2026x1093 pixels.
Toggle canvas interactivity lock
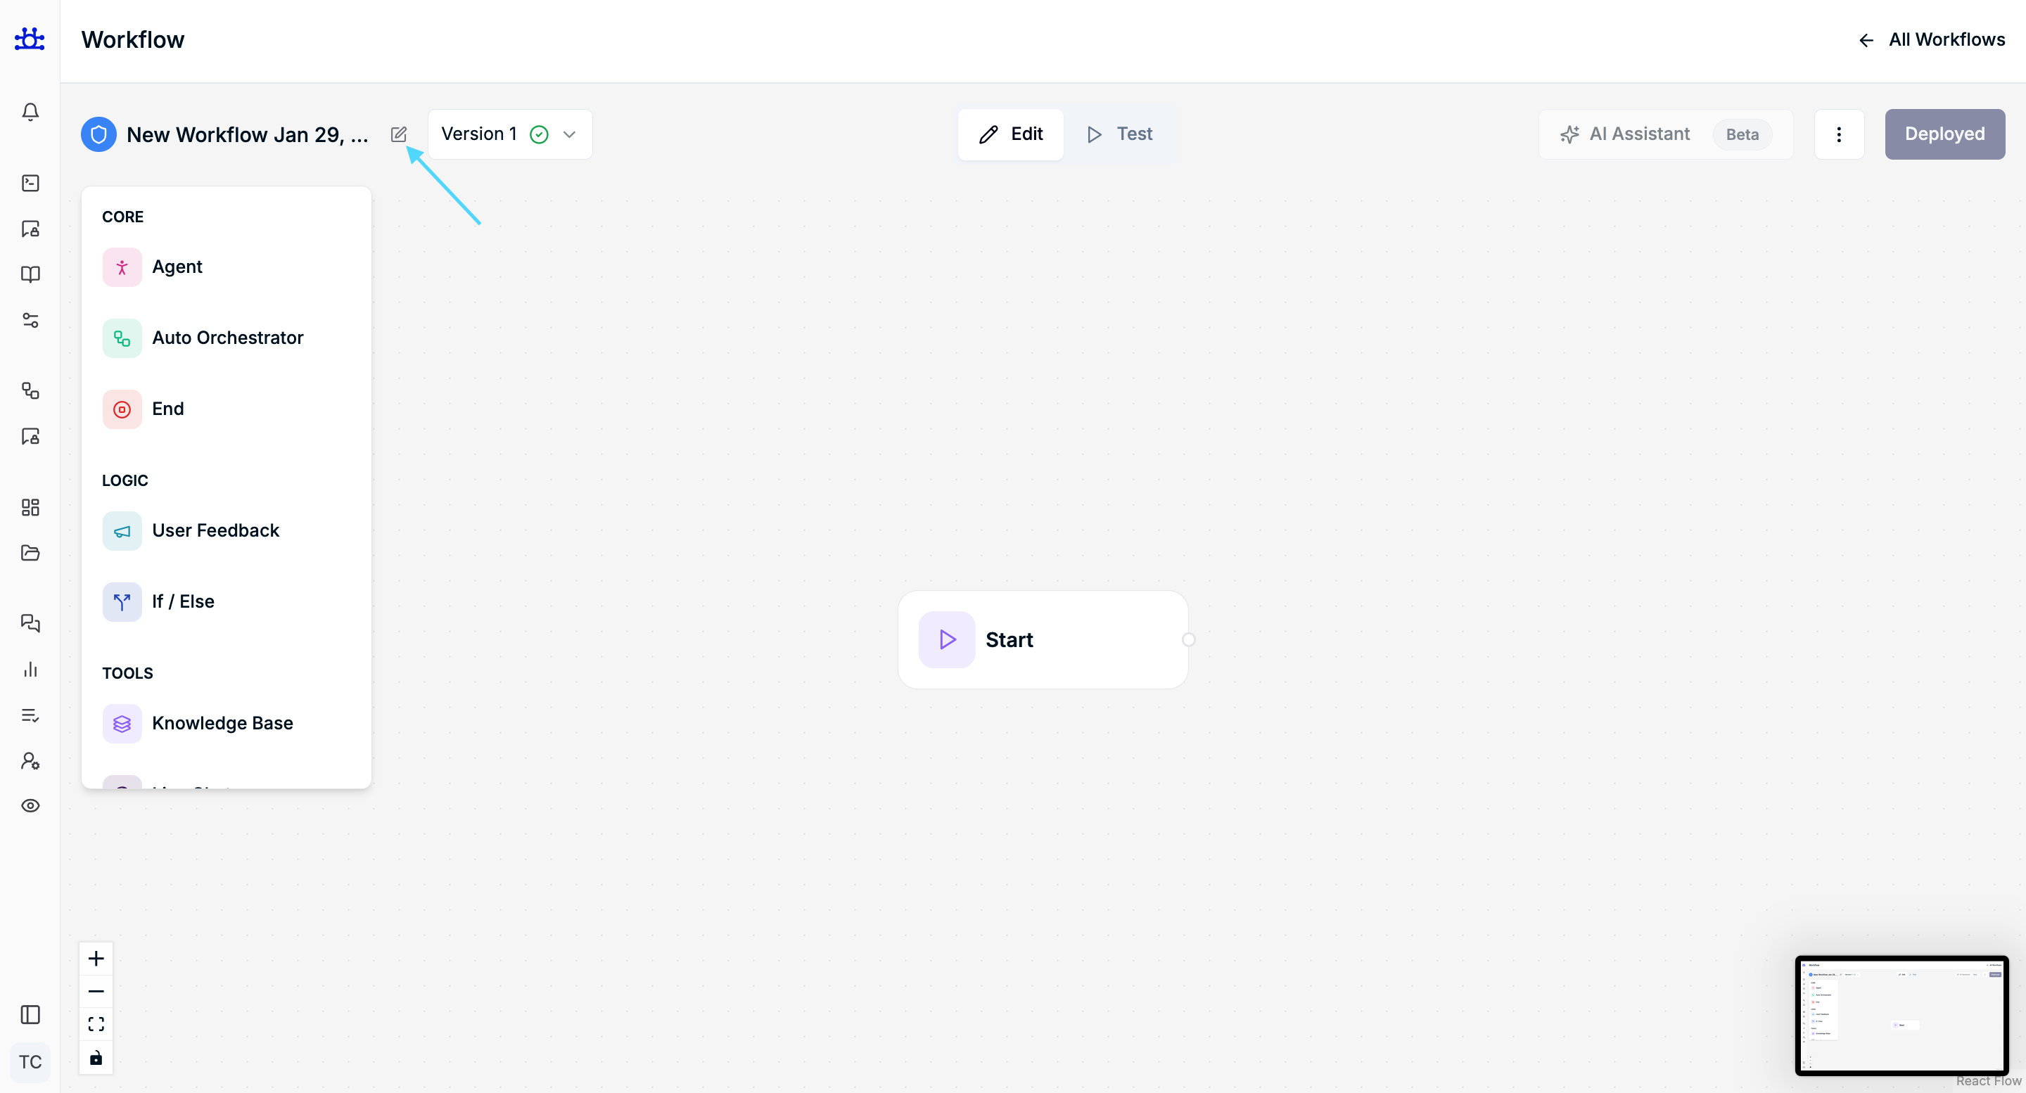[96, 1058]
